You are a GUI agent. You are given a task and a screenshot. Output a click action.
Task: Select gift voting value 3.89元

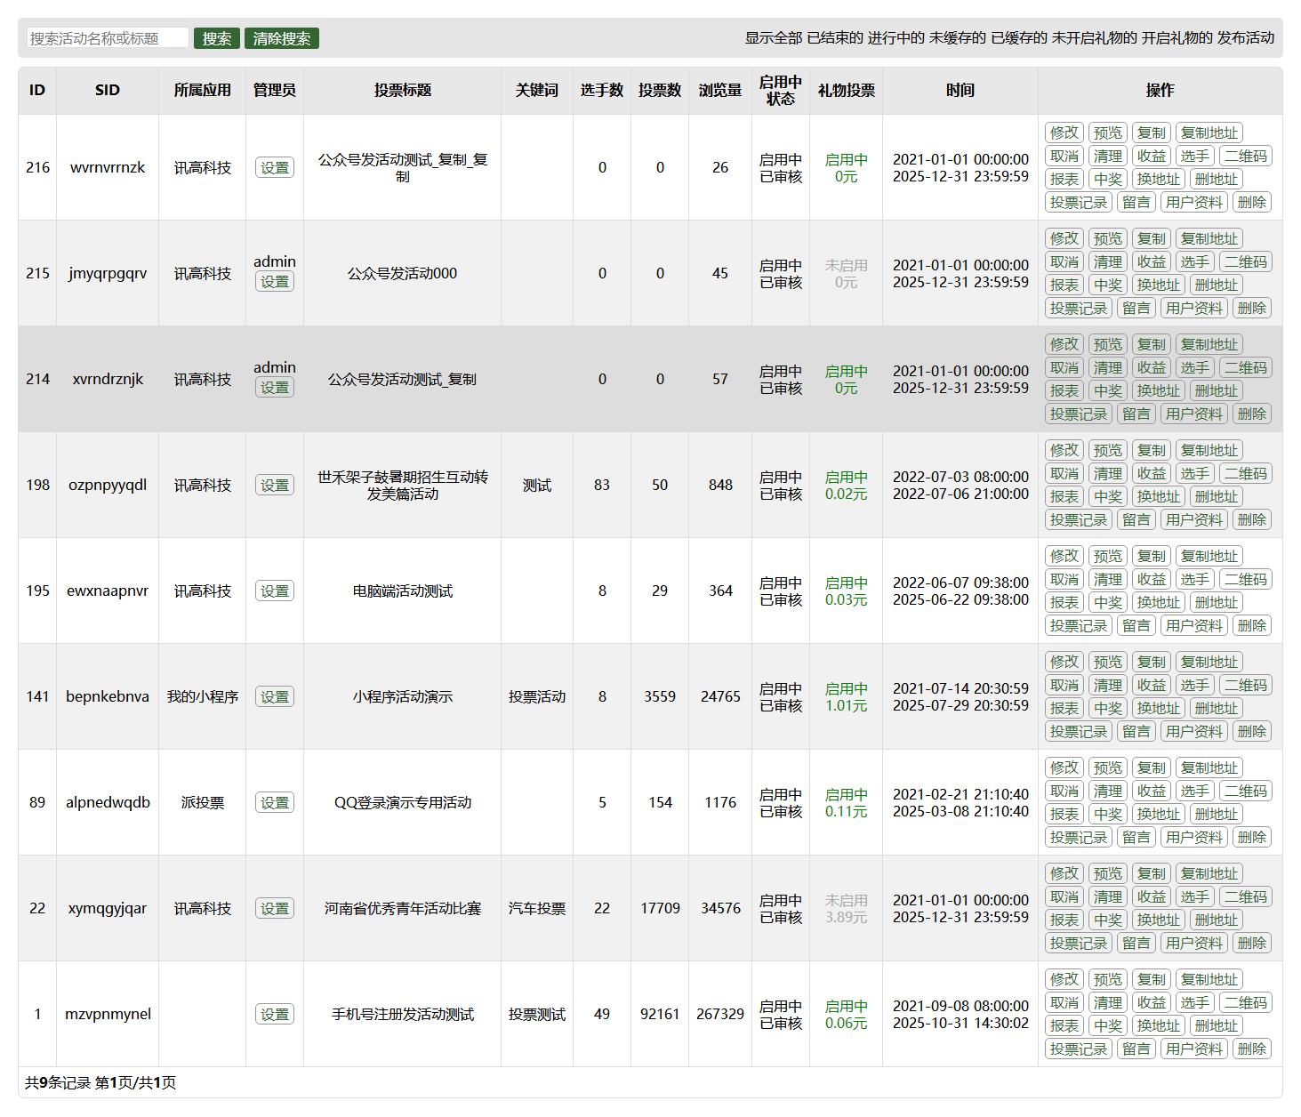pyautogui.click(x=846, y=917)
